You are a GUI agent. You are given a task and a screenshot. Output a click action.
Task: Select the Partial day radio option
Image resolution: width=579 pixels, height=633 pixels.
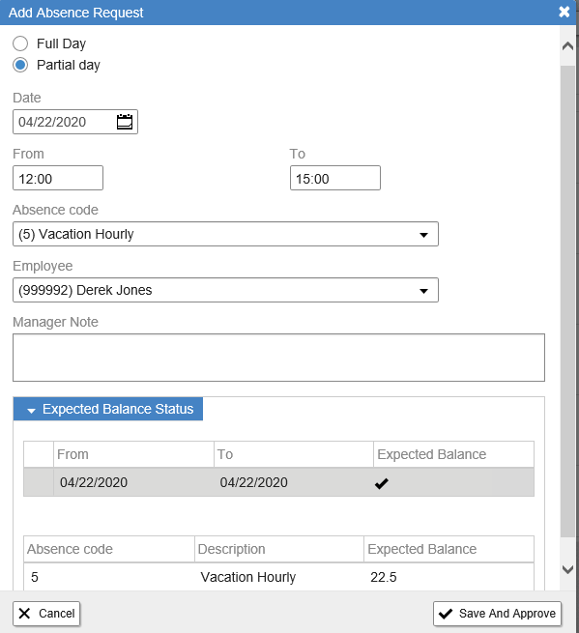point(20,65)
